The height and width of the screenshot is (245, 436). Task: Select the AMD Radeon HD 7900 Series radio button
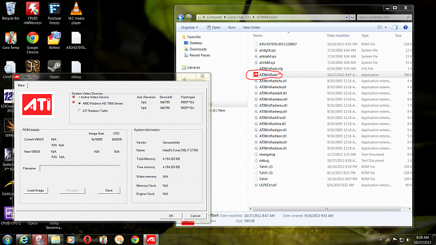tap(80, 103)
